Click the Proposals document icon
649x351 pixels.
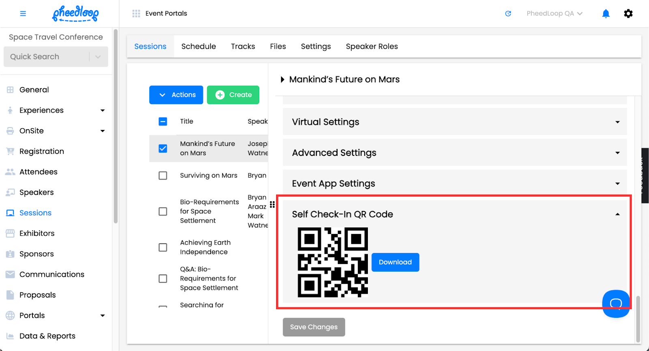coord(10,295)
